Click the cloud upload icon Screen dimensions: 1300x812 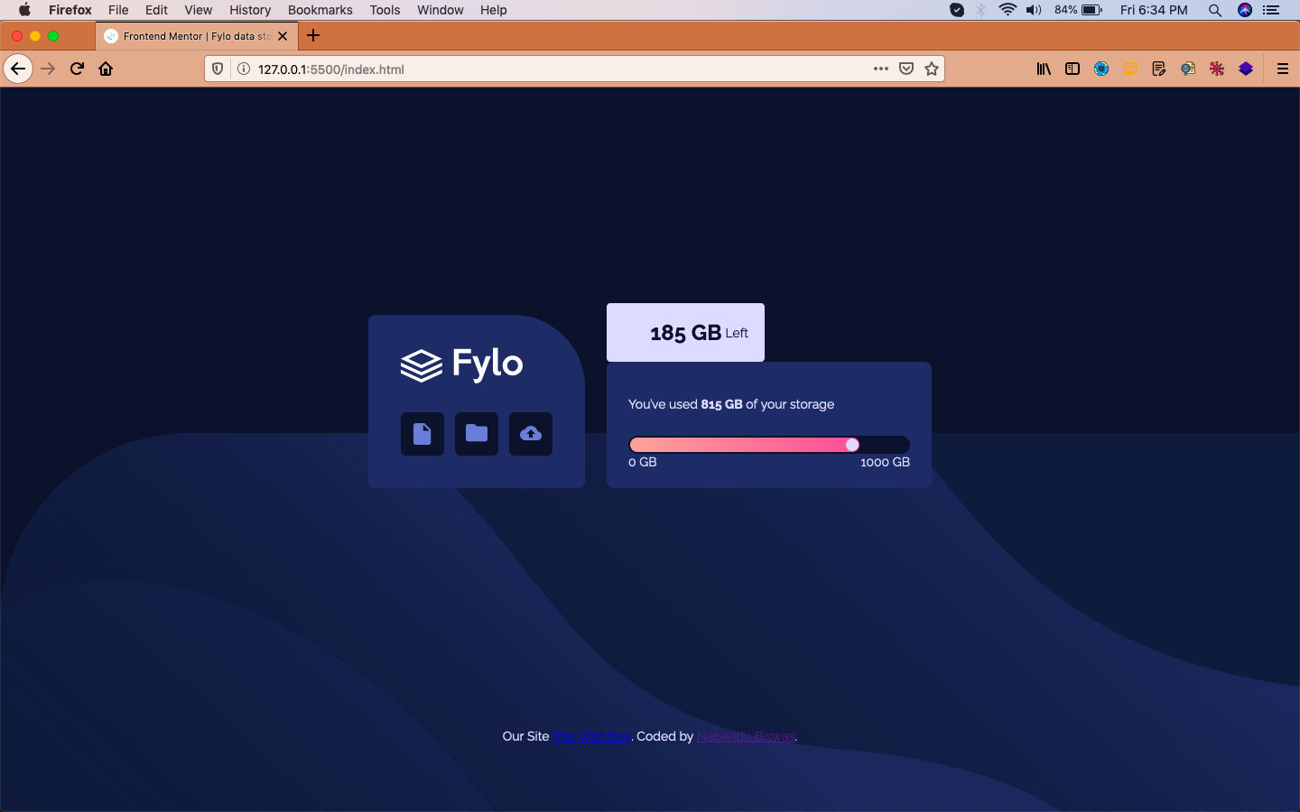pos(531,434)
